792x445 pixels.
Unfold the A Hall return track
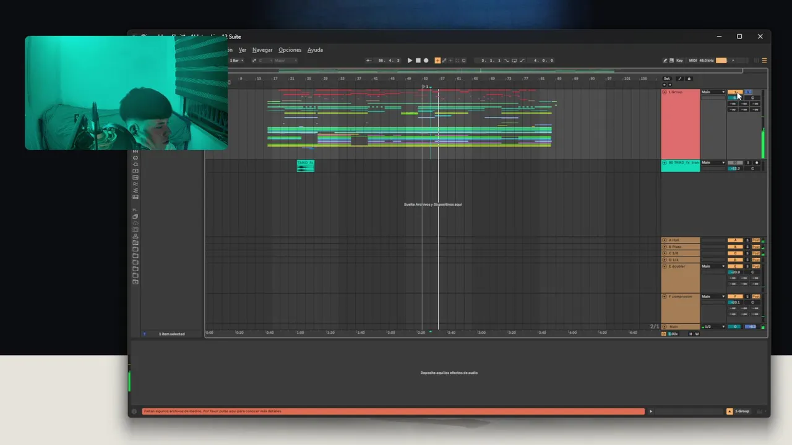tap(665, 240)
